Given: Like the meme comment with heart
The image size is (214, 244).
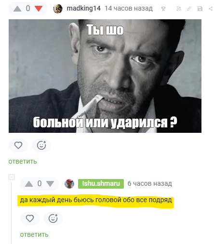Looking at the screenshot, I should 18,145.
